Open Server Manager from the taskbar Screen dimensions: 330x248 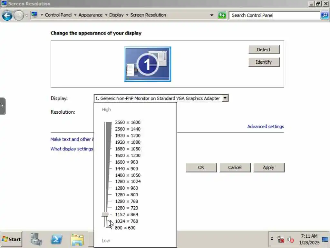click(x=36, y=239)
